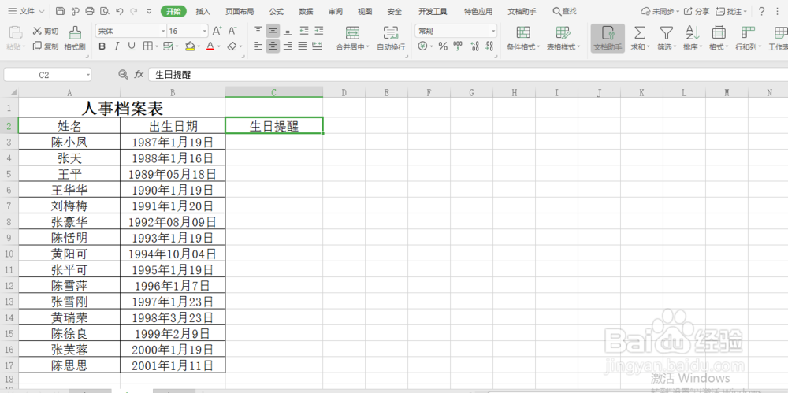Click the Copy (复制) button
The width and height of the screenshot is (788, 393).
pos(45,46)
